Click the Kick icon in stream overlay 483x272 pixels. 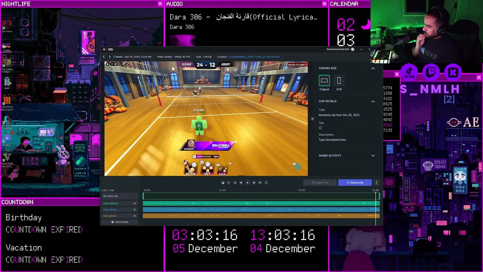coord(453,72)
